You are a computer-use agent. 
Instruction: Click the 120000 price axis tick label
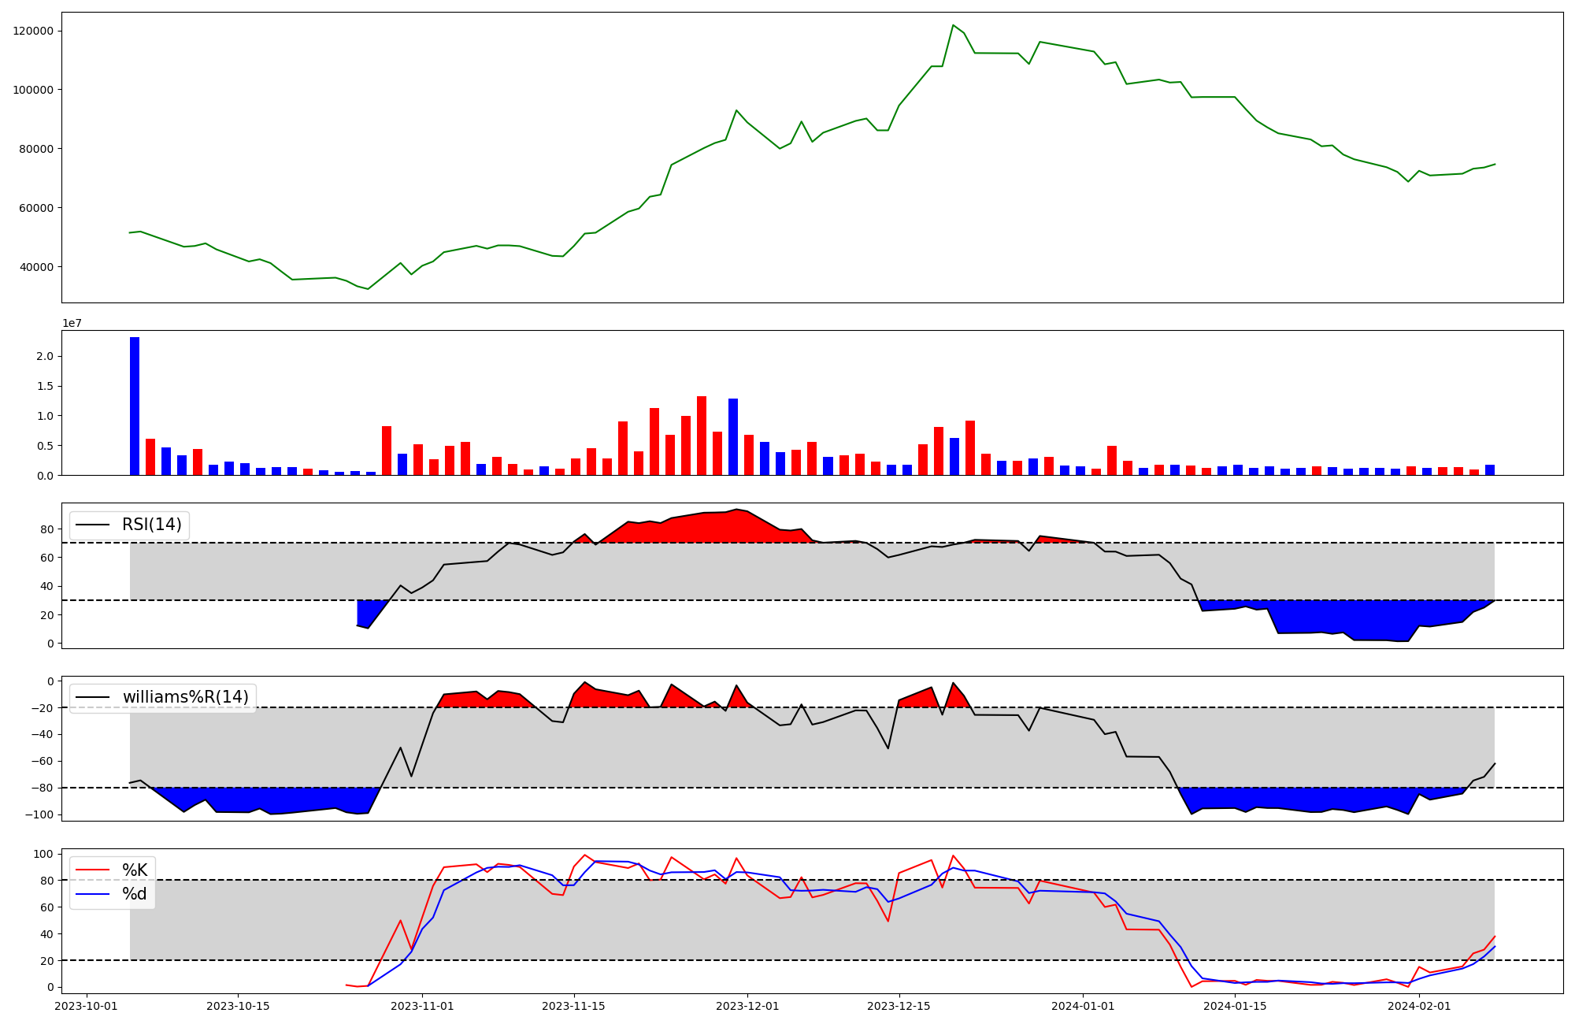point(33,31)
